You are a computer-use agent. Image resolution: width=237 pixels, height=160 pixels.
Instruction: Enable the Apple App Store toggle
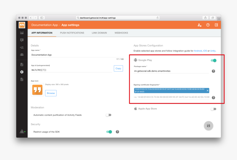(x=213, y=109)
